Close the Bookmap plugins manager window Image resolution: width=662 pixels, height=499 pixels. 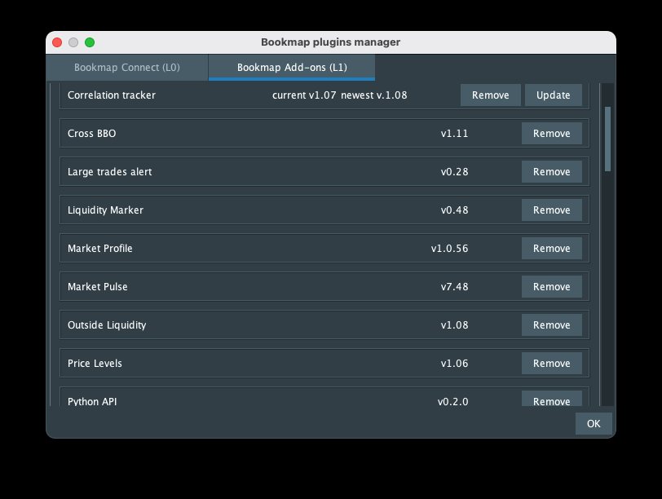pyautogui.click(x=57, y=42)
